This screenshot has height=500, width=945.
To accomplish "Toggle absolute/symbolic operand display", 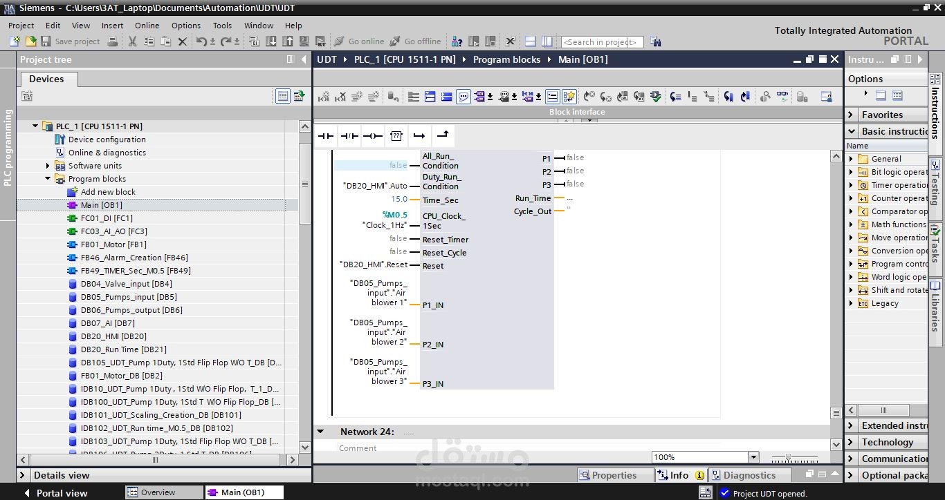I will tap(480, 97).
